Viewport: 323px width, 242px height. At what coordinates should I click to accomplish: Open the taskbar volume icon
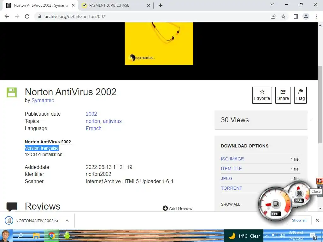tap(282, 236)
